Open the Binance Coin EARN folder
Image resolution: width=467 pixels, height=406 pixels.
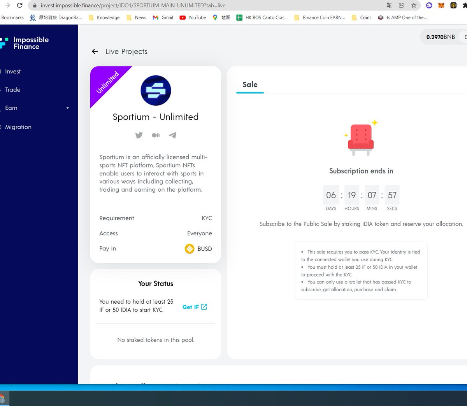pyautogui.click(x=320, y=17)
